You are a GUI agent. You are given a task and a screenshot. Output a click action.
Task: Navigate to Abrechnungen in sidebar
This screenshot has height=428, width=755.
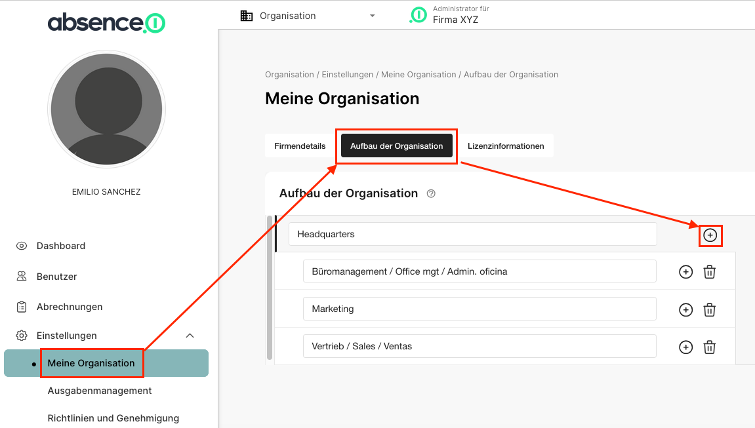pyautogui.click(x=70, y=307)
